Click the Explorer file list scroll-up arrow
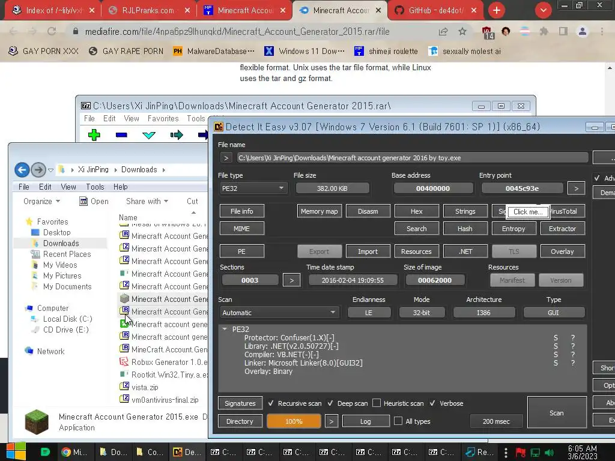 tap(193, 212)
